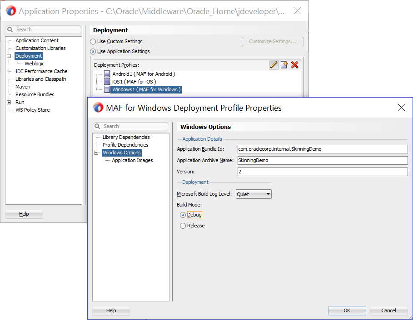Collapse the Deployment tree node

click(9, 56)
